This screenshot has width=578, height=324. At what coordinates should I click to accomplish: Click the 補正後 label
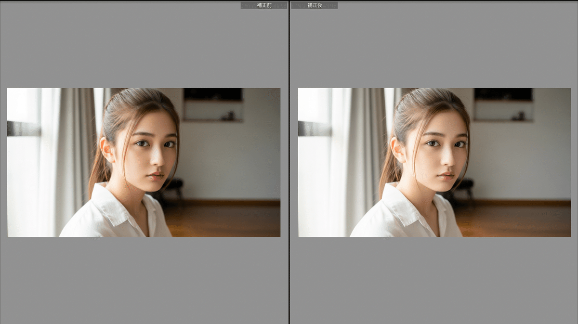pos(314,5)
